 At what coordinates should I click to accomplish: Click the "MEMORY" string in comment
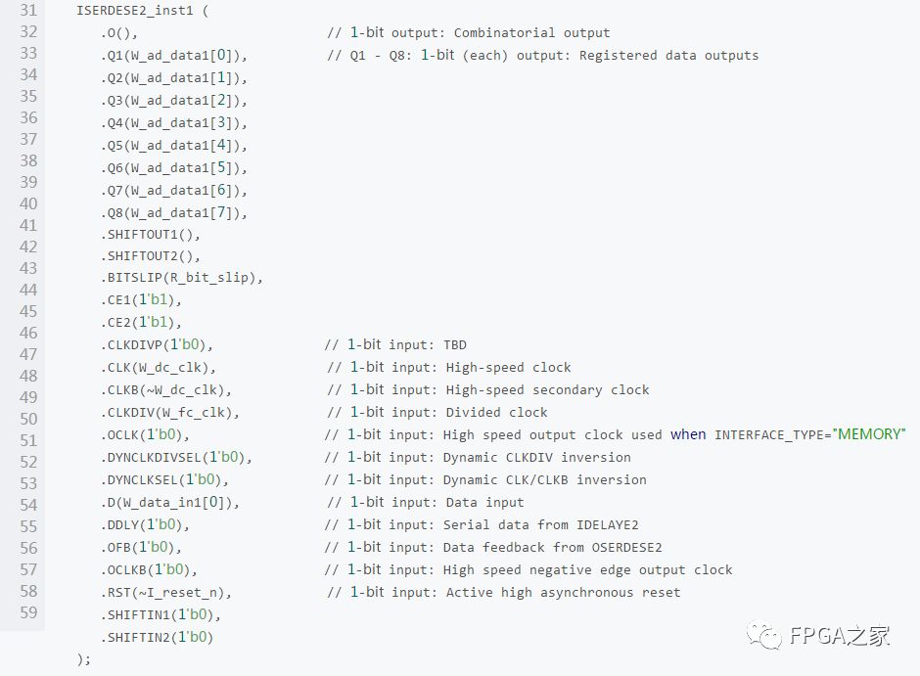coord(869,434)
